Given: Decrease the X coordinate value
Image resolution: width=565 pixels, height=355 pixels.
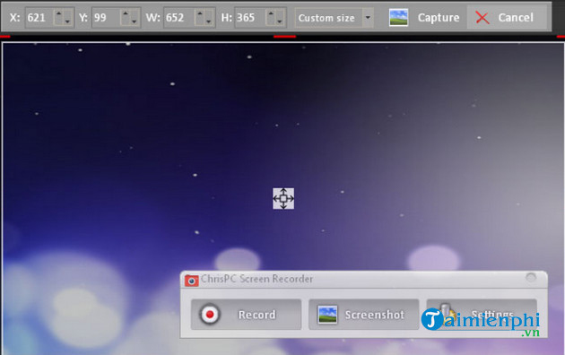Looking at the screenshot, I should pos(67,22).
